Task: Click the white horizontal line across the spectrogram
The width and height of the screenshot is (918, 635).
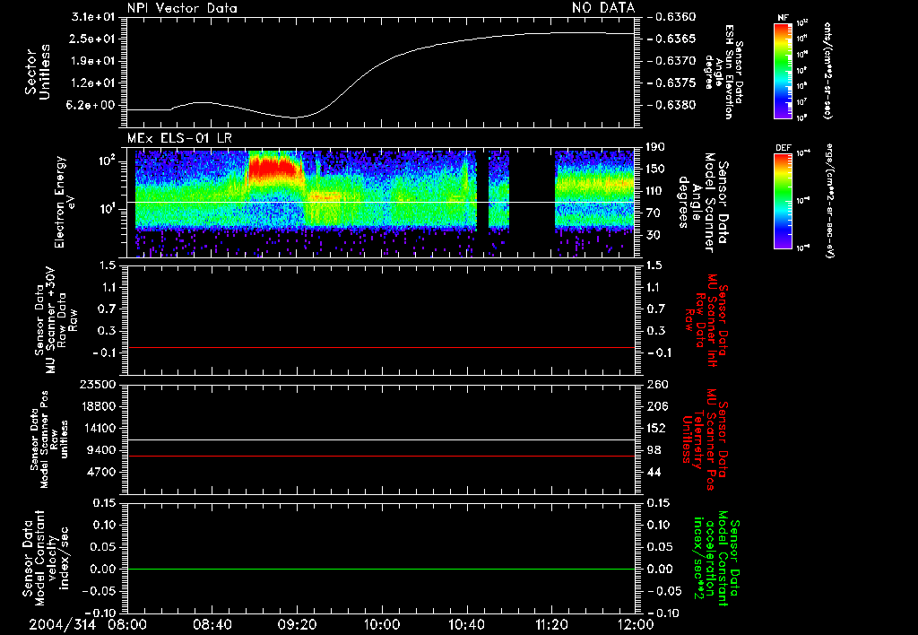Action: (x=380, y=202)
